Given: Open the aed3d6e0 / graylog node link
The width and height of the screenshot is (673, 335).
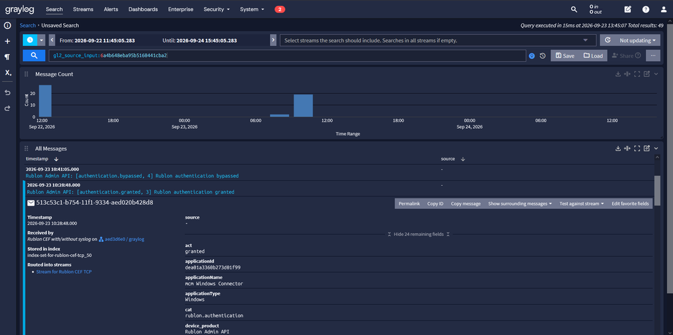Looking at the screenshot, I should [124, 239].
